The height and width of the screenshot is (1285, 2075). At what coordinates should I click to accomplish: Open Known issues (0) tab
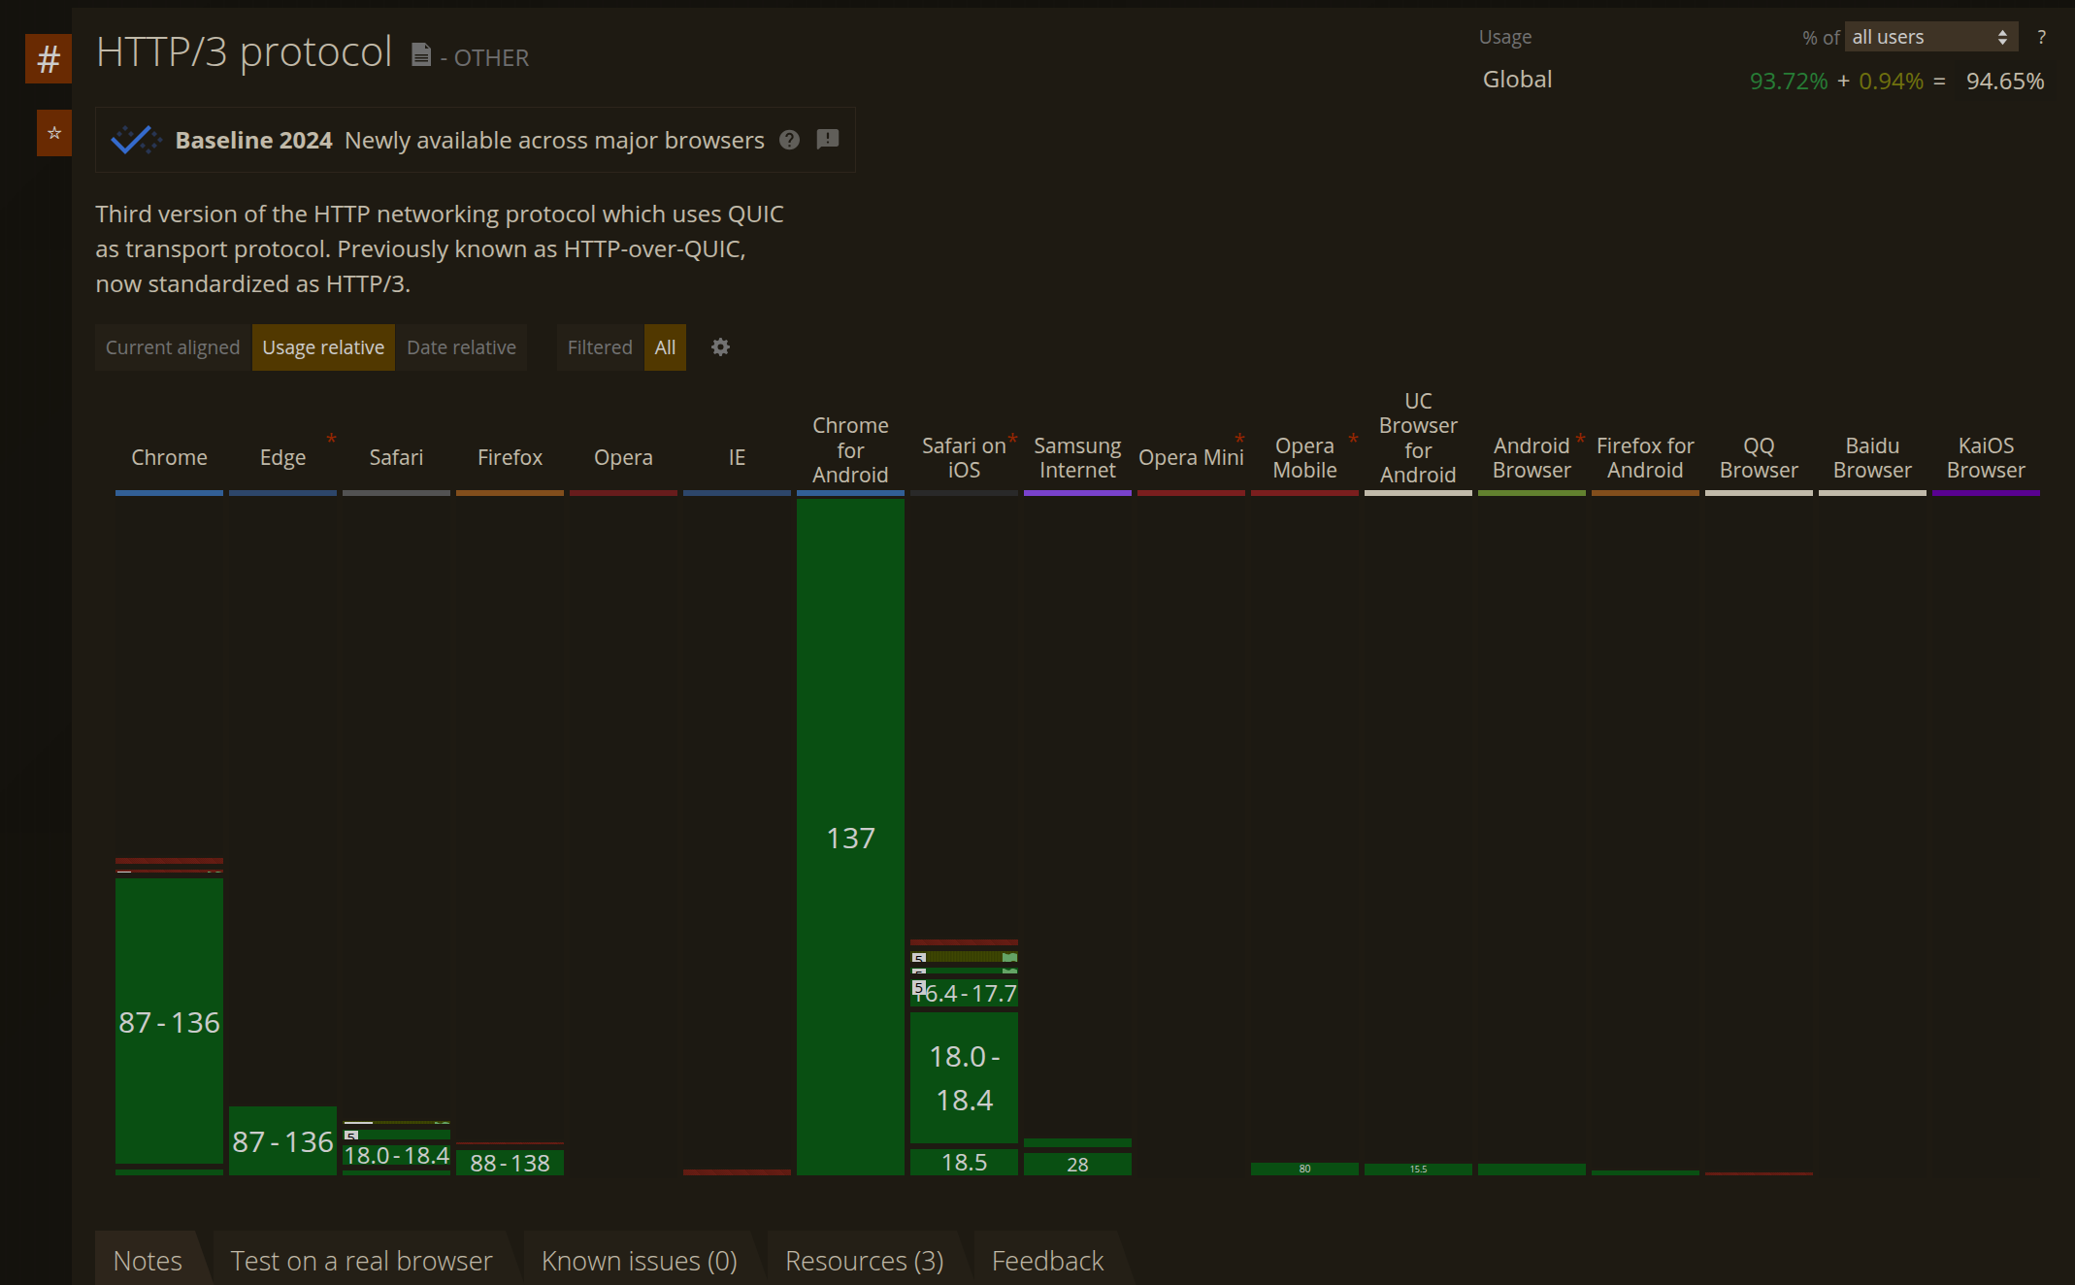639,1260
